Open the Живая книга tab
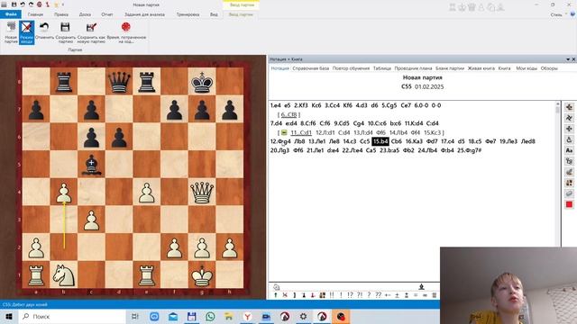This screenshot has width=577, height=324. point(481,68)
